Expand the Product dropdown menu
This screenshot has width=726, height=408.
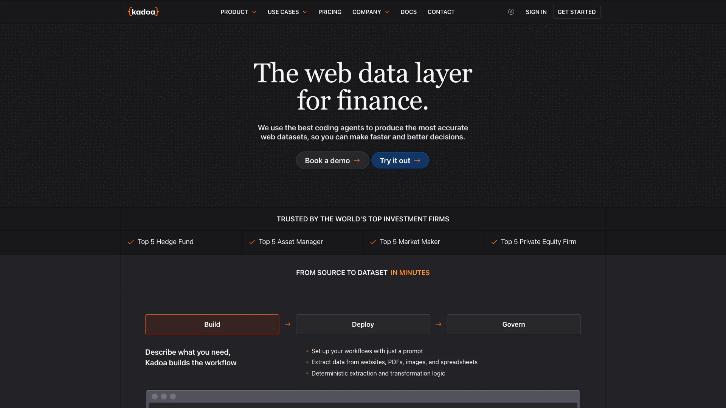point(238,12)
